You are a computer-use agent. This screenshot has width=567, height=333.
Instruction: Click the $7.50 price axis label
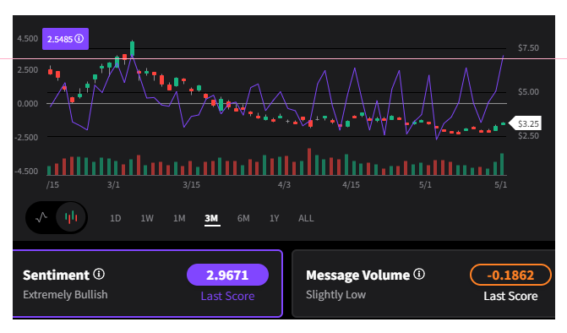(528, 47)
